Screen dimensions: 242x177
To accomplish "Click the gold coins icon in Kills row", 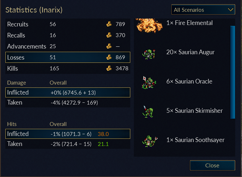I will click(x=109, y=68).
